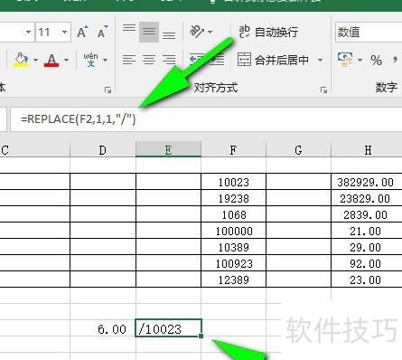Screen dimensions: 402x360
Task: Open the phonetic guide dropdown arrow
Action: pos(105,60)
